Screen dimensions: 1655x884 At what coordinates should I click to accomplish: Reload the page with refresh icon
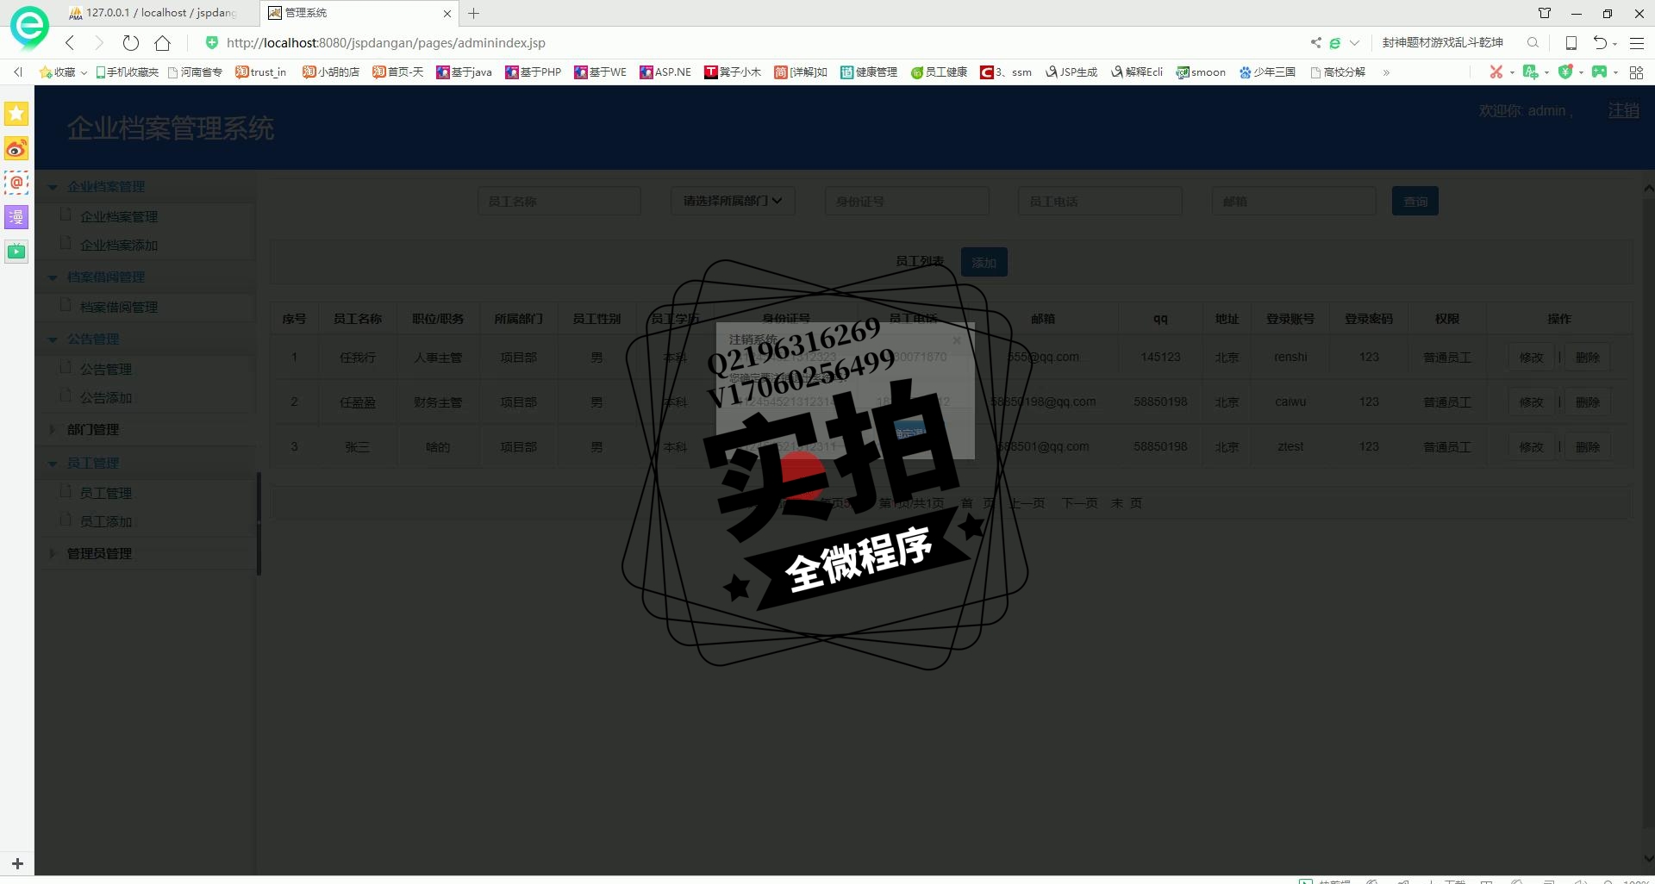coord(131,42)
